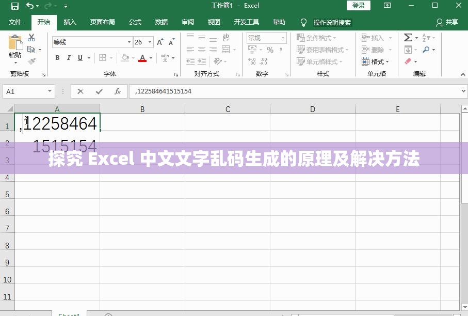Open the 数据 ribbon tab
Screen dimensions: 468x316
pos(160,22)
